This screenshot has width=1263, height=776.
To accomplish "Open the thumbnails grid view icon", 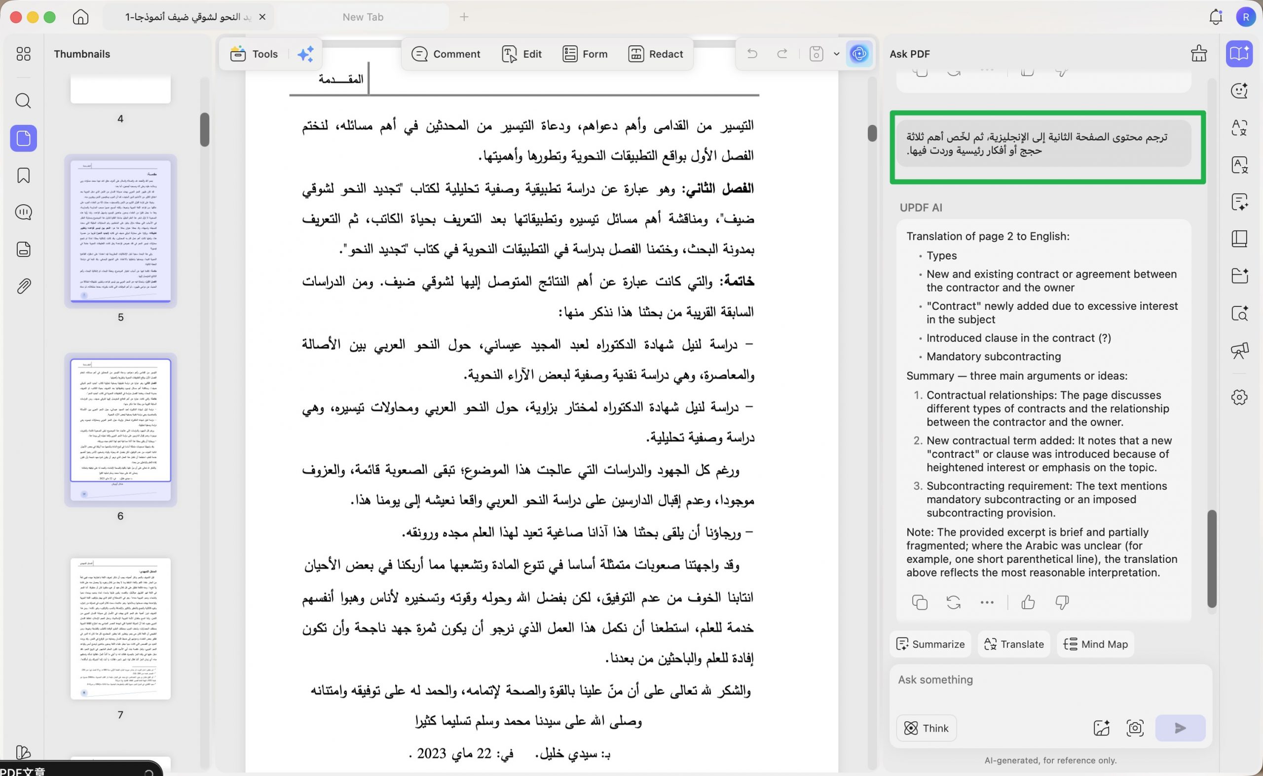I will tap(24, 54).
